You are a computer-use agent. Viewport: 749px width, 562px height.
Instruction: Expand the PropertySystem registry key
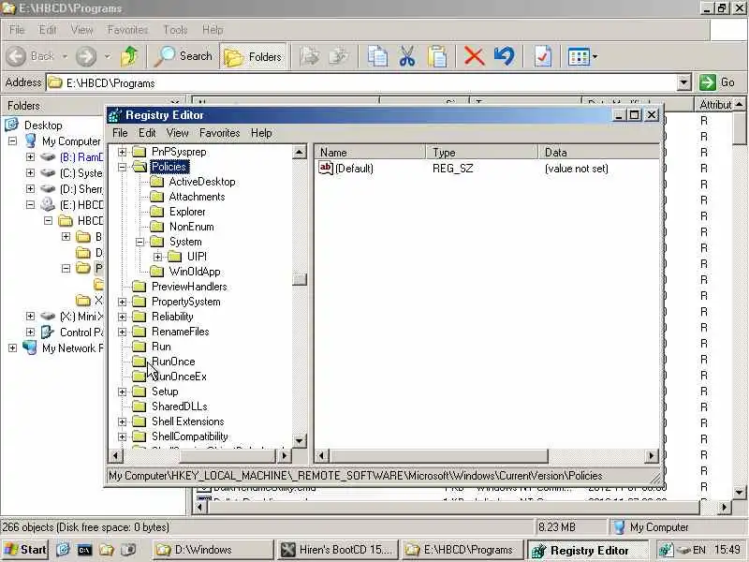coord(123,302)
